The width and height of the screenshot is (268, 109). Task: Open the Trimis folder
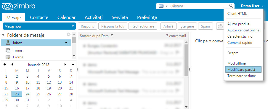[17, 50]
